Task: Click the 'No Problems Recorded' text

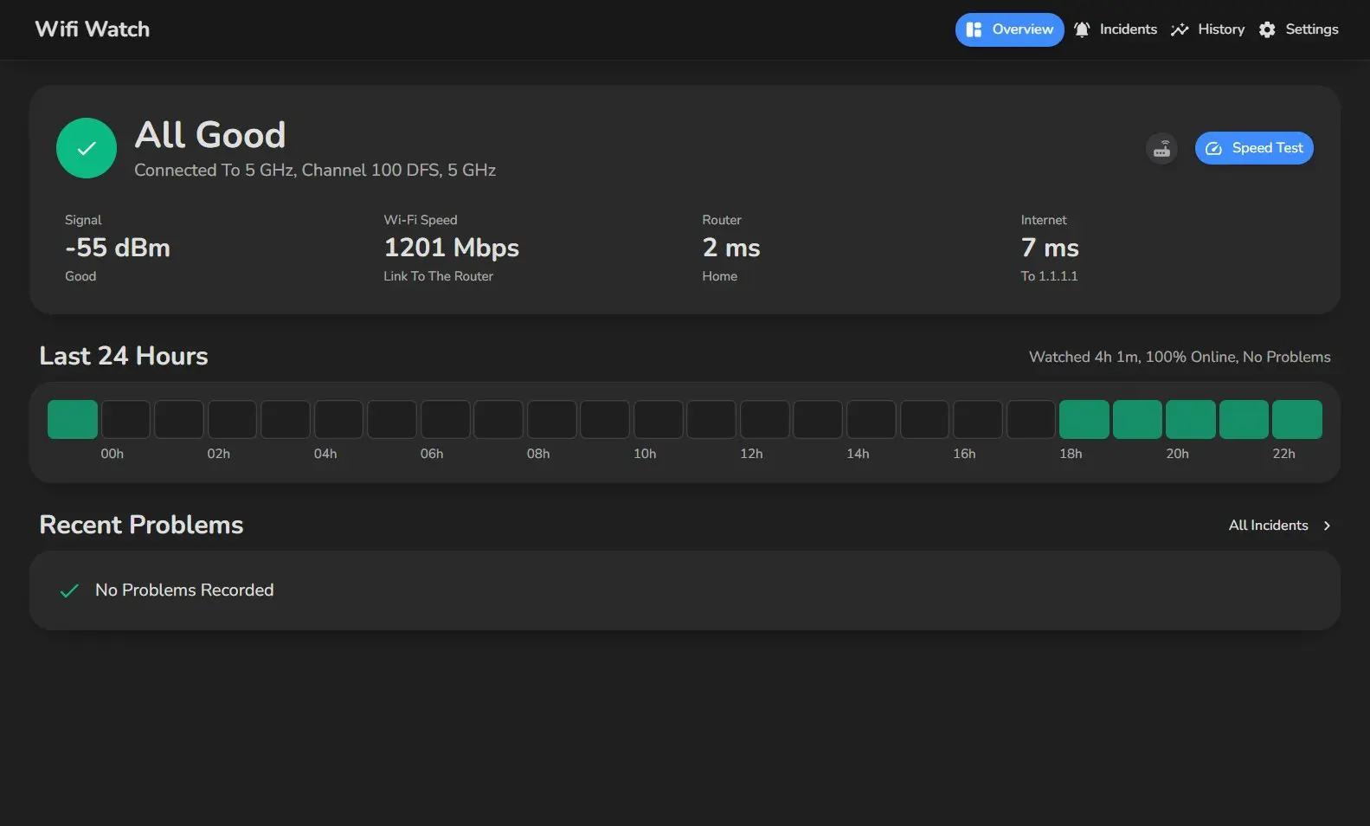Action: (184, 590)
